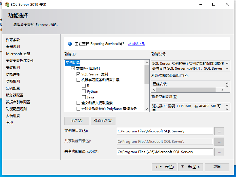Maximize the SQL Server 2019 安装 window
This screenshot has width=236, height=177.
(x=214, y=5)
